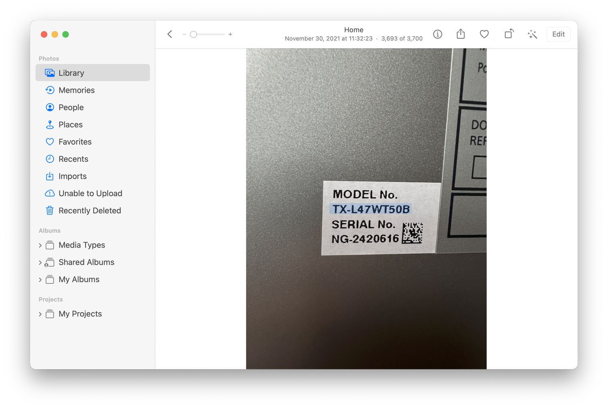Screen dimensions: 608x409
Task: Open the photo Info panel
Action: [x=437, y=34]
